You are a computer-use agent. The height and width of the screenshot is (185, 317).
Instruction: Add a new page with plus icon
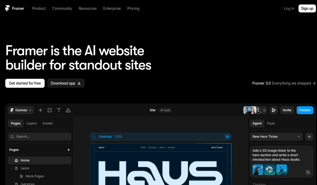(69, 150)
